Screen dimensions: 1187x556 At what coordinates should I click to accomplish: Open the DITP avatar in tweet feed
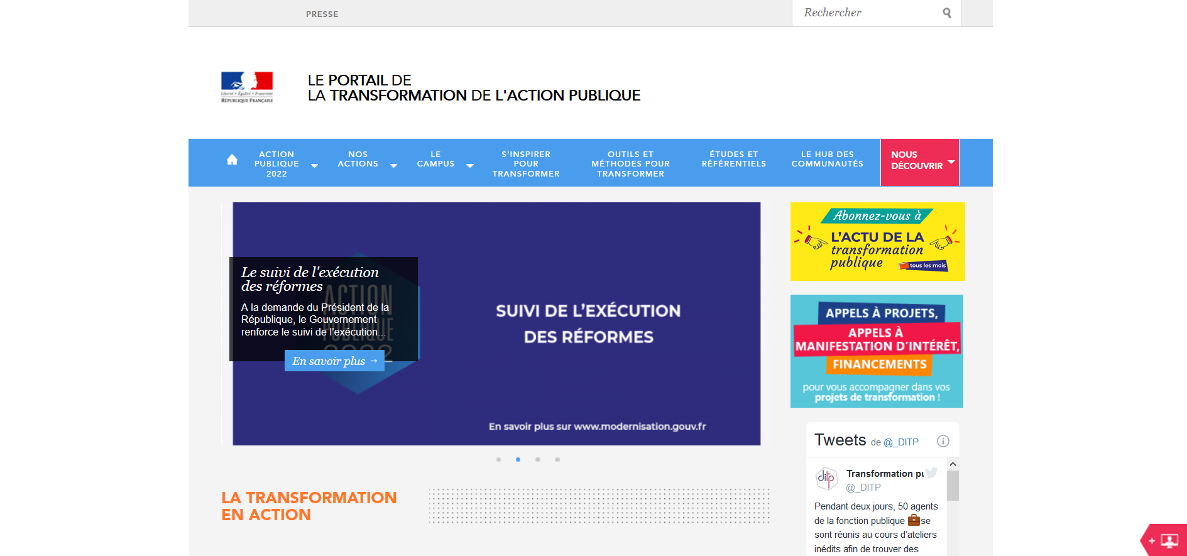coord(826,479)
